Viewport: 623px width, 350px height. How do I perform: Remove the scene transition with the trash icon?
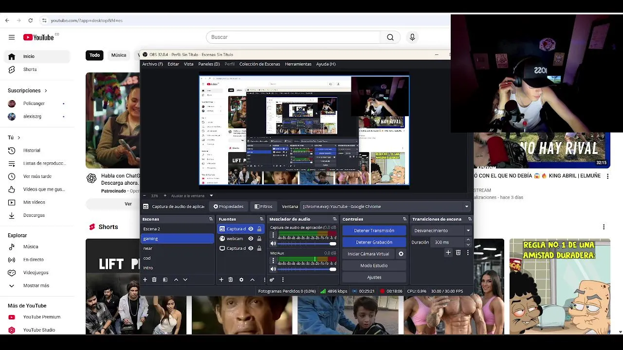(458, 253)
